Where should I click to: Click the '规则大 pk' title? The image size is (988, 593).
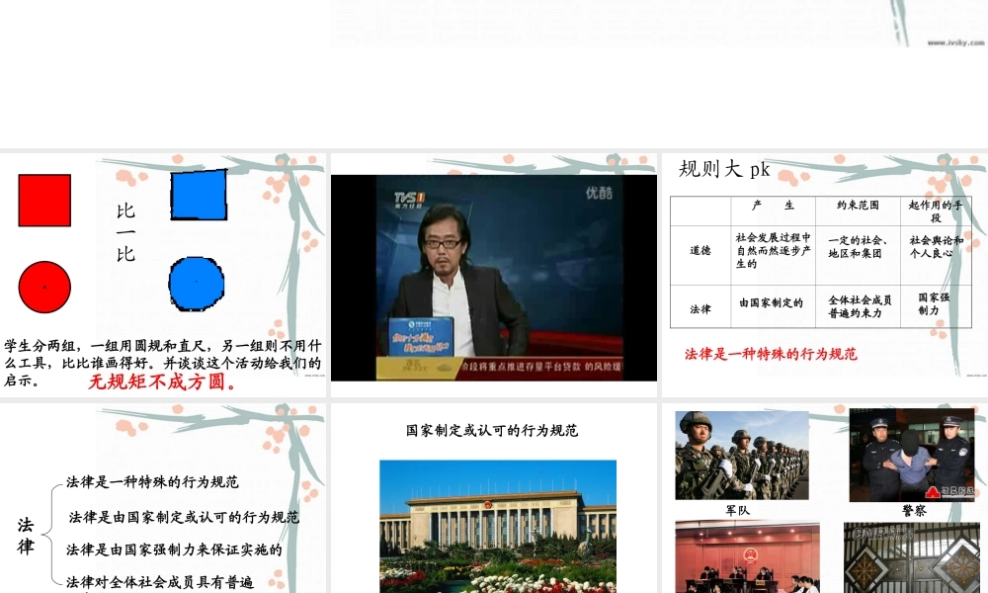coord(724,169)
